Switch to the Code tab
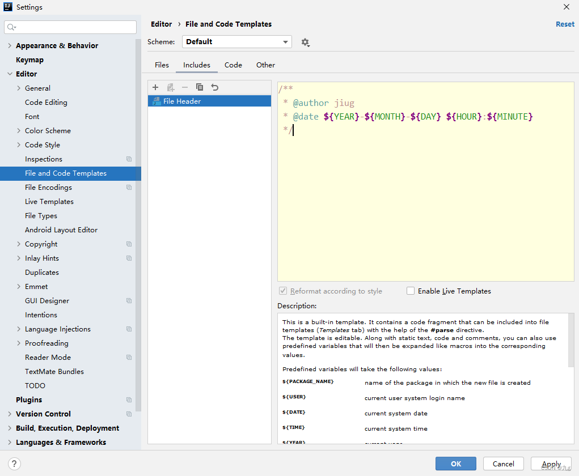The width and height of the screenshot is (579, 476). pos(233,65)
